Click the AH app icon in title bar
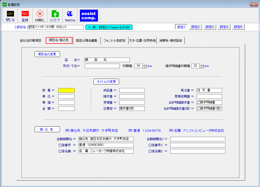260x187 pixels. (x=4, y=5)
